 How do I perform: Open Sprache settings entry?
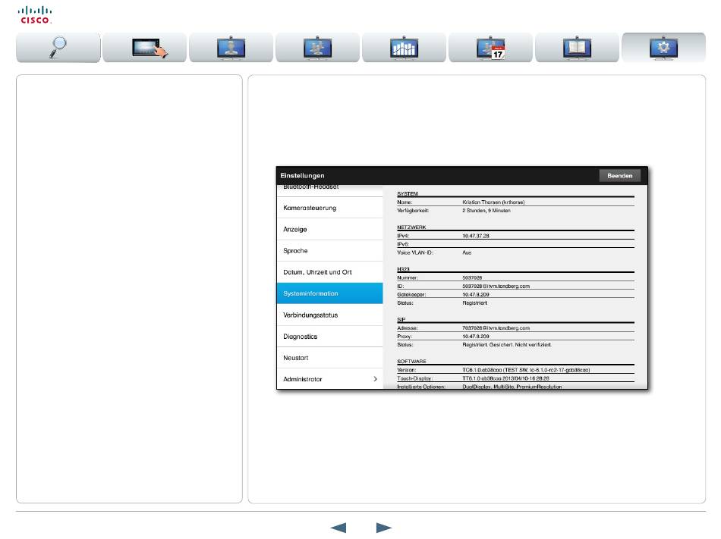click(329, 251)
